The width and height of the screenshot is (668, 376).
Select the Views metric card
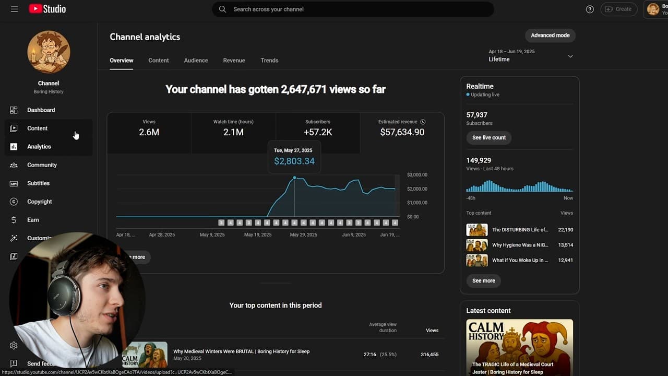[149, 133]
